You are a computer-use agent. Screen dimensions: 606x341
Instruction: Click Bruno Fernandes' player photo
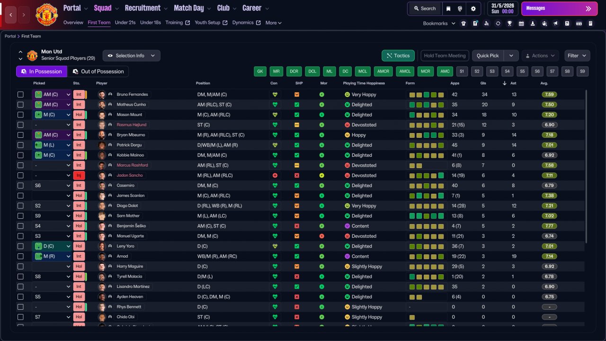(101, 95)
